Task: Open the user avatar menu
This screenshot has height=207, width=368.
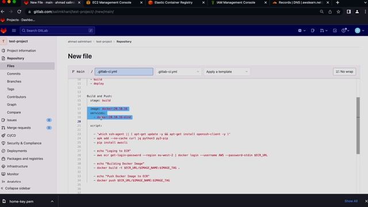Action: point(359,30)
